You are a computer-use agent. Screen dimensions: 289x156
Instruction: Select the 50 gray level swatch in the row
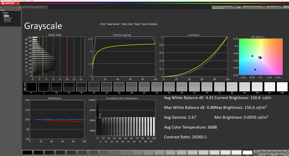[157, 88]
